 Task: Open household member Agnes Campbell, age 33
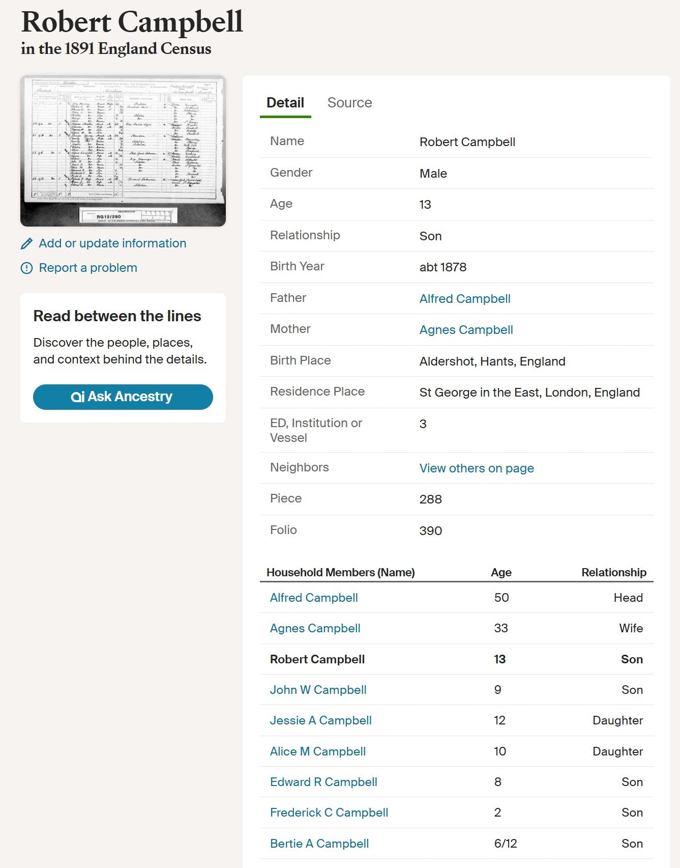tap(315, 628)
